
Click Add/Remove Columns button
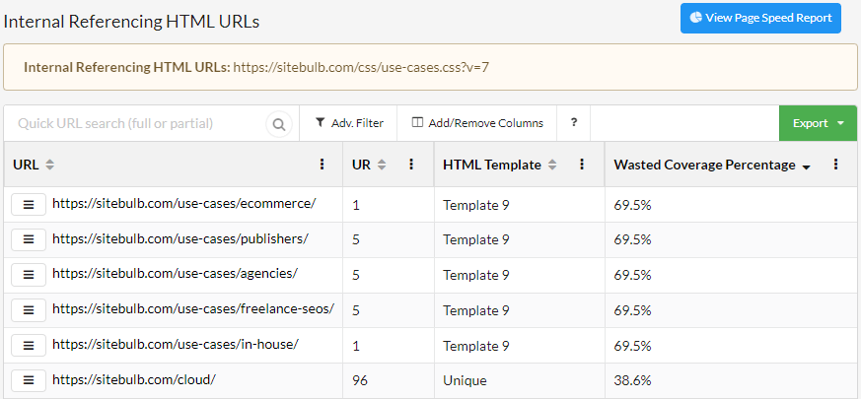(x=477, y=123)
